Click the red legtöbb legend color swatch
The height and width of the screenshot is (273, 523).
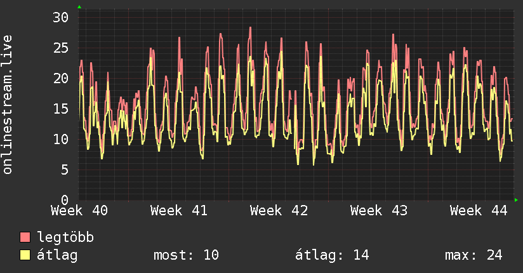click(x=25, y=237)
